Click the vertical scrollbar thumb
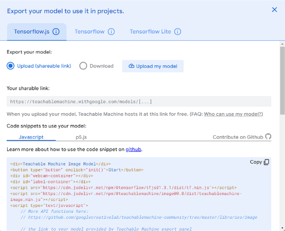 pyautogui.click(x=282, y=80)
